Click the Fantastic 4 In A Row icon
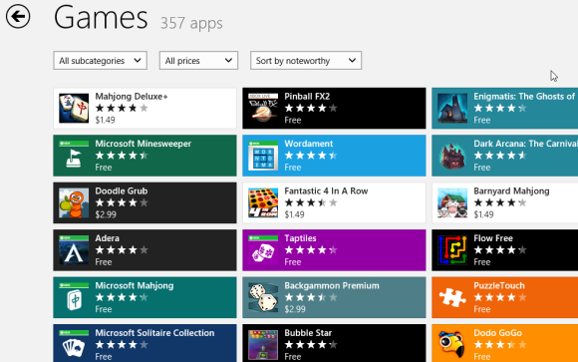The width and height of the screenshot is (578, 362). [263, 202]
